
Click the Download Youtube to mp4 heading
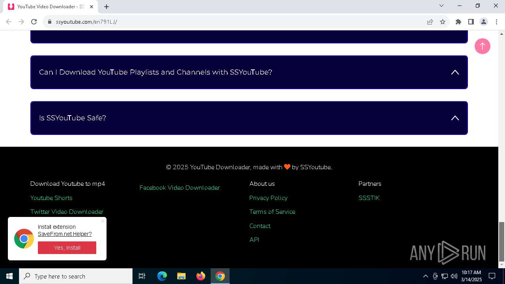click(x=67, y=184)
